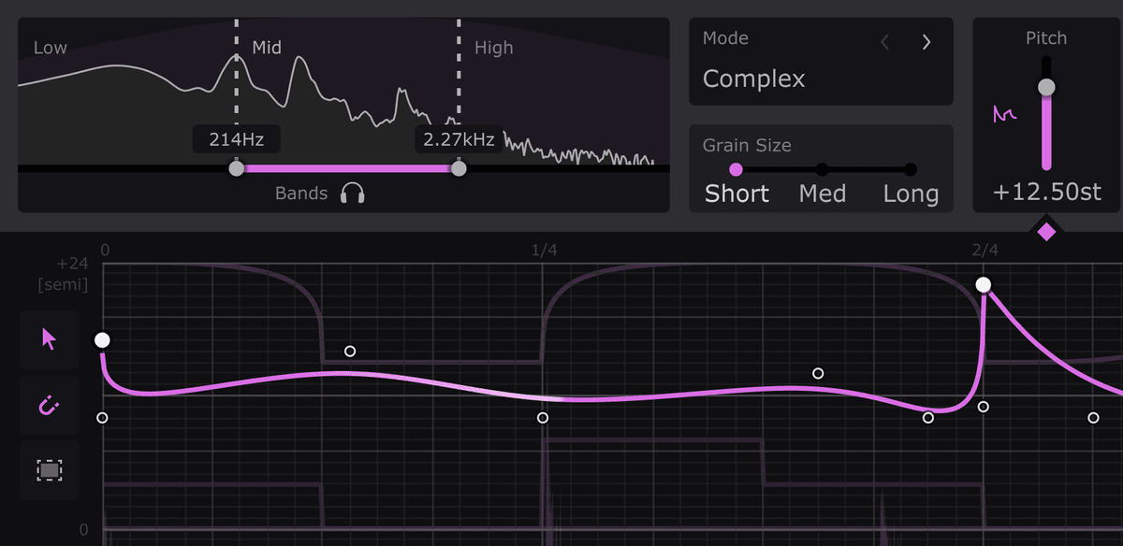Select the curve node near the 2/4 marker
This screenshot has width=1123, height=546.
[x=983, y=283]
